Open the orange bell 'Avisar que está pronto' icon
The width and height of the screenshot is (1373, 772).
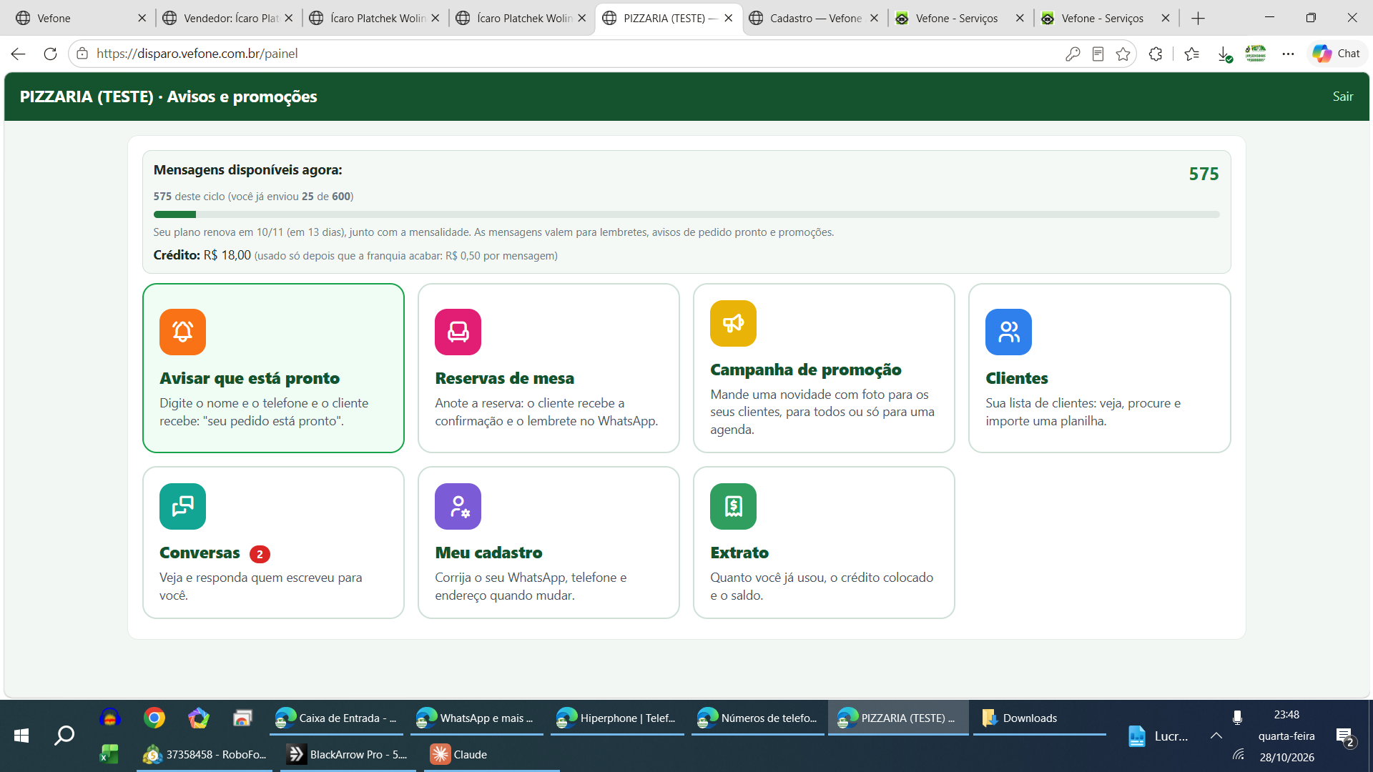point(182,332)
